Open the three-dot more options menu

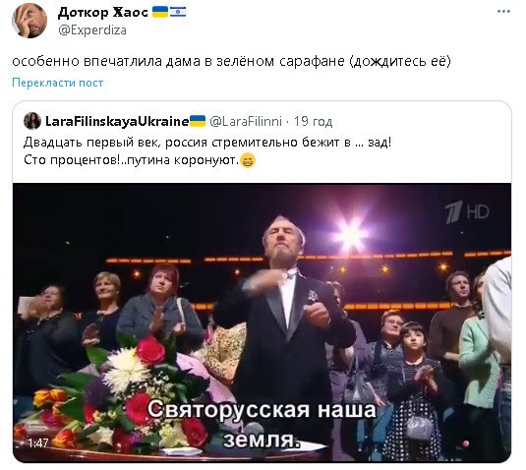click(503, 12)
